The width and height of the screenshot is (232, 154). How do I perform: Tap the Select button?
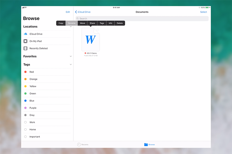click(204, 12)
